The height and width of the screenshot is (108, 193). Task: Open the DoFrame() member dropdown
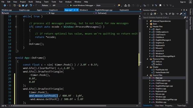[x=118, y=13]
